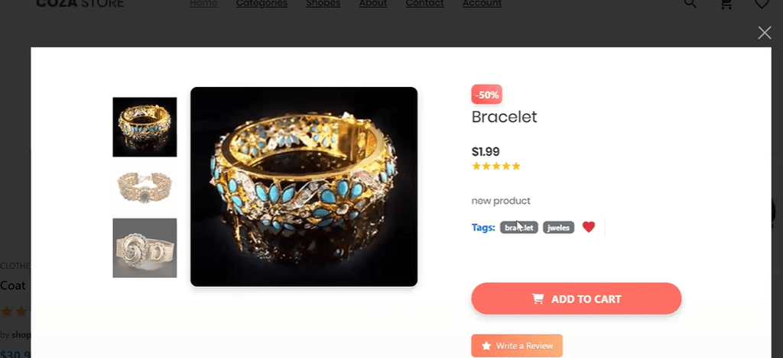Open the Categories menu item
Image resolution: width=783 pixels, height=358 pixels.
[x=262, y=4]
